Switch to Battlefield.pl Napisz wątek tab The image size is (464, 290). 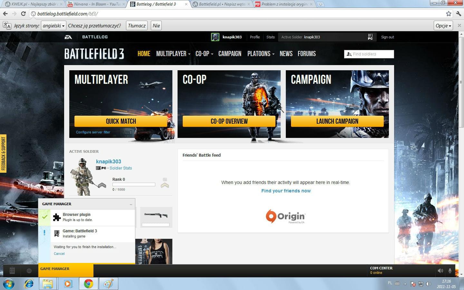click(222, 4)
